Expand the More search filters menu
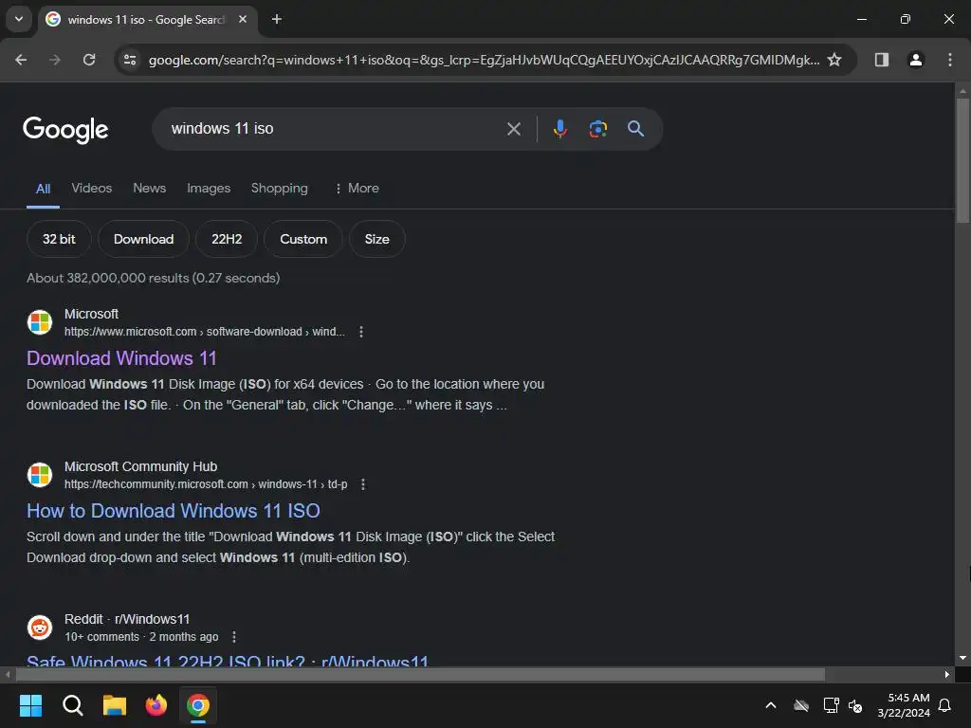Image resolution: width=971 pixels, height=728 pixels. click(357, 189)
